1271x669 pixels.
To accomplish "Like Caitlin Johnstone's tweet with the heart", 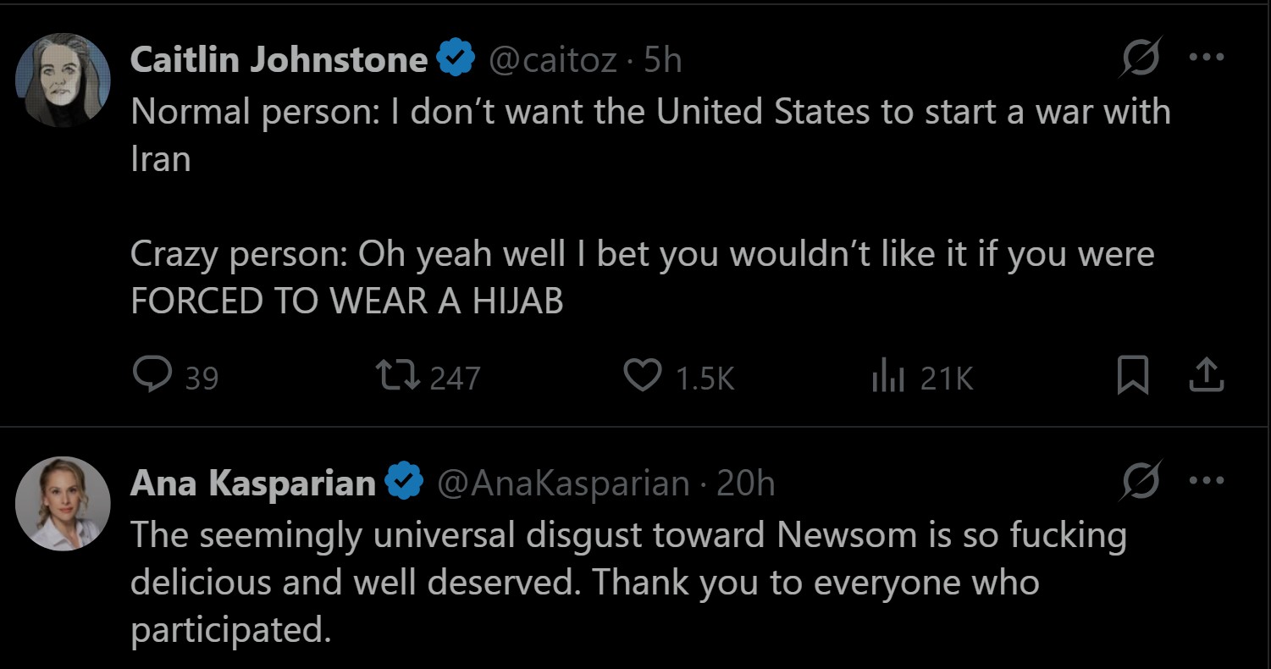I will pyautogui.click(x=643, y=376).
